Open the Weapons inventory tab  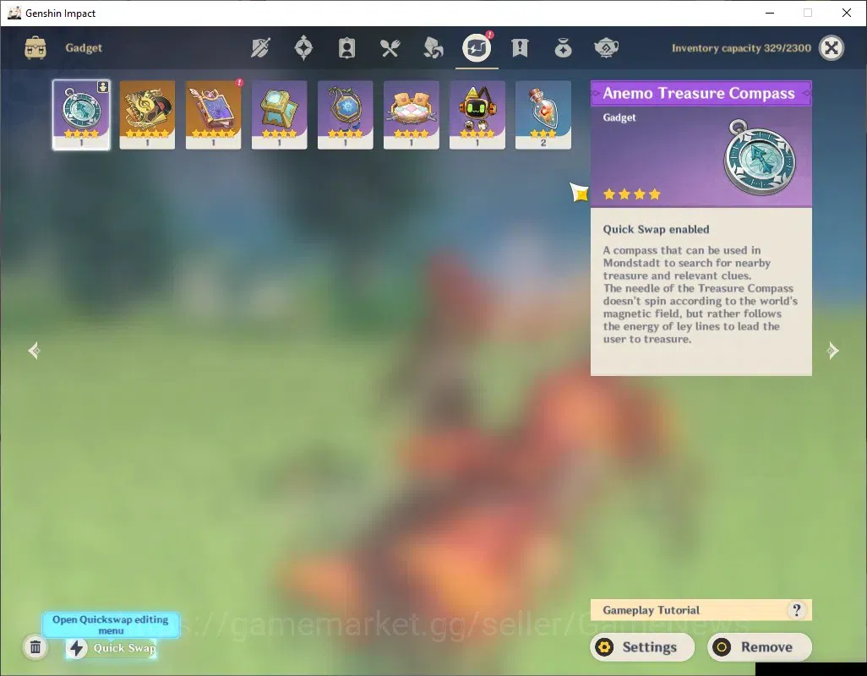pos(260,48)
